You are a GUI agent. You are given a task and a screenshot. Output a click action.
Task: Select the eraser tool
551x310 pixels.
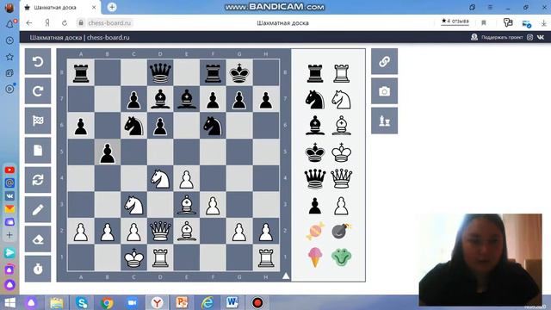point(38,239)
